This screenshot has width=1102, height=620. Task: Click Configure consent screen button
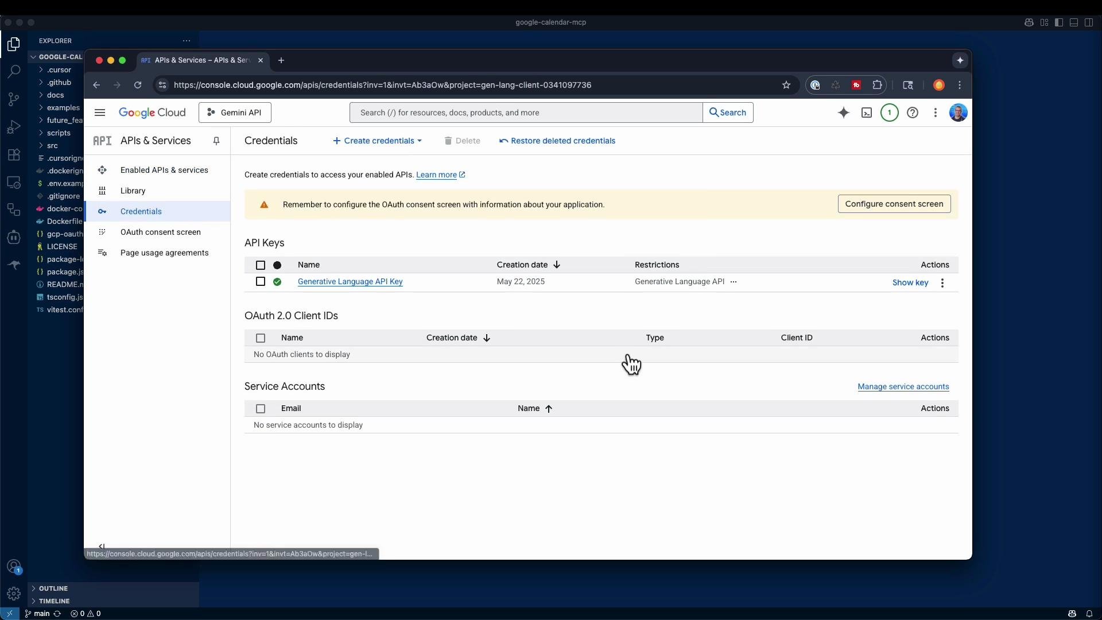click(894, 204)
